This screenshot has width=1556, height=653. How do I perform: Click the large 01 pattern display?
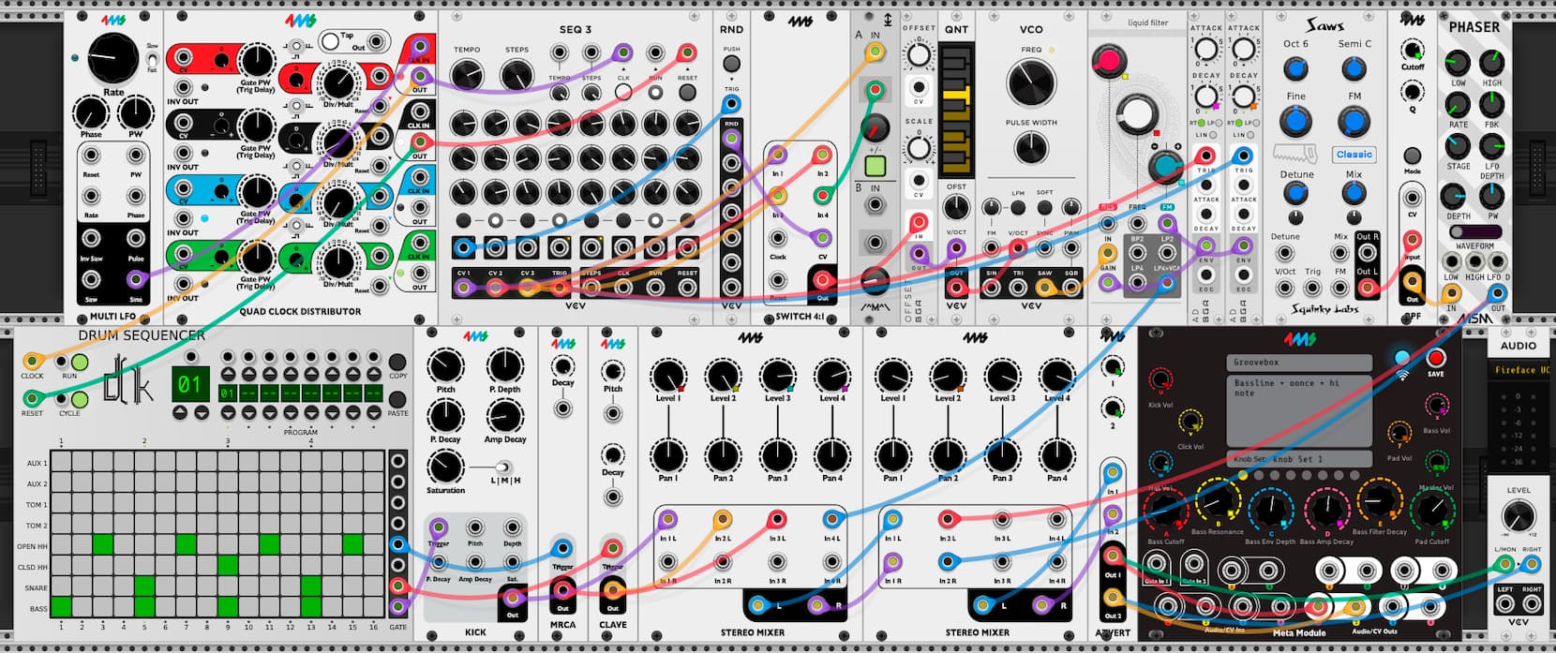tap(189, 384)
